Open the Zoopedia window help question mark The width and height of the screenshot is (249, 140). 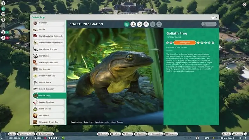point(213,17)
